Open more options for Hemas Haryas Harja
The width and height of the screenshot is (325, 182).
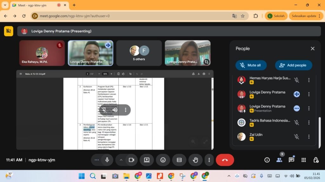(308, 80)
